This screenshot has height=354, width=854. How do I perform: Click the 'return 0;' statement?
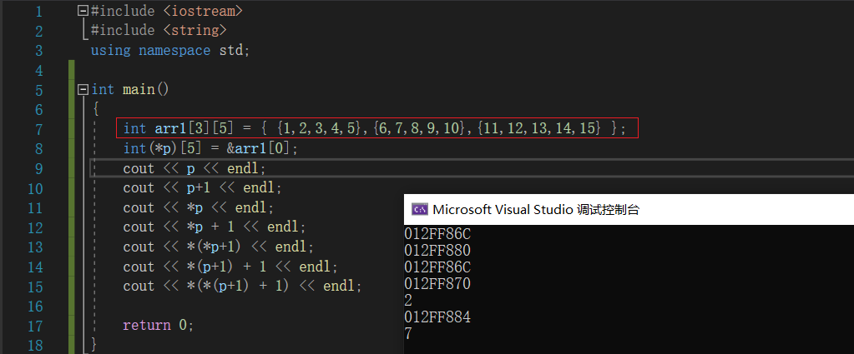click(158, 325)
